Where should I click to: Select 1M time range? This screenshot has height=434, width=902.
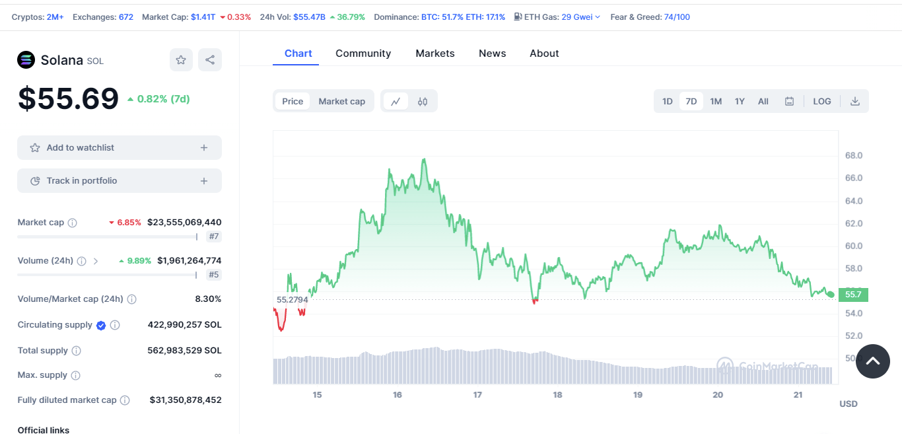pyautogui.click(x=716, y=101)
